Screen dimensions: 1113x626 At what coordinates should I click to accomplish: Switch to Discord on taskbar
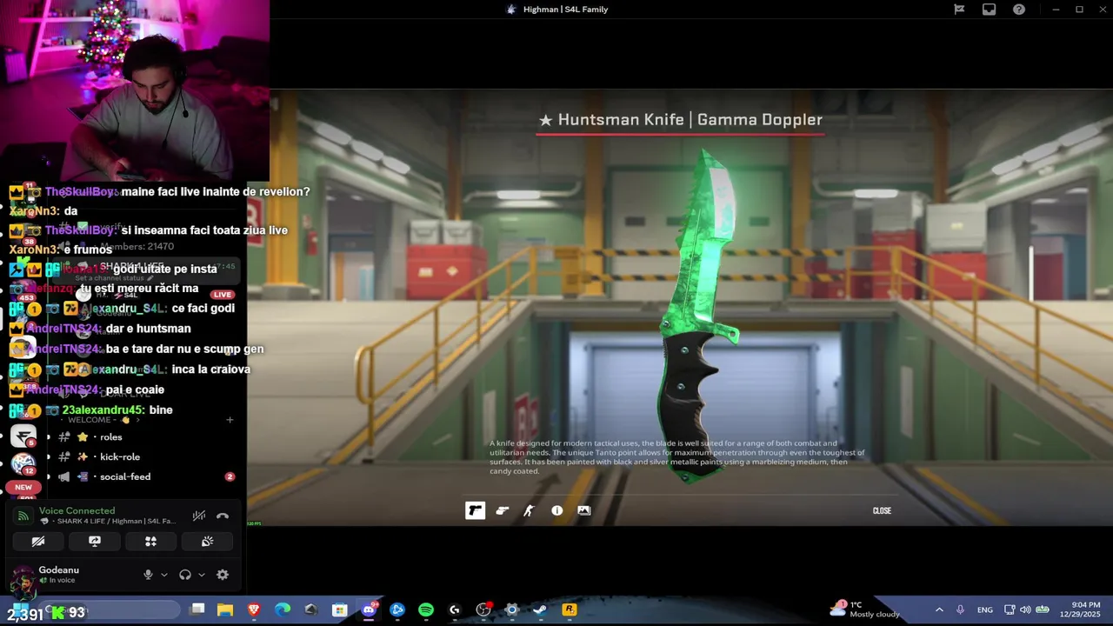pos(369,610)
